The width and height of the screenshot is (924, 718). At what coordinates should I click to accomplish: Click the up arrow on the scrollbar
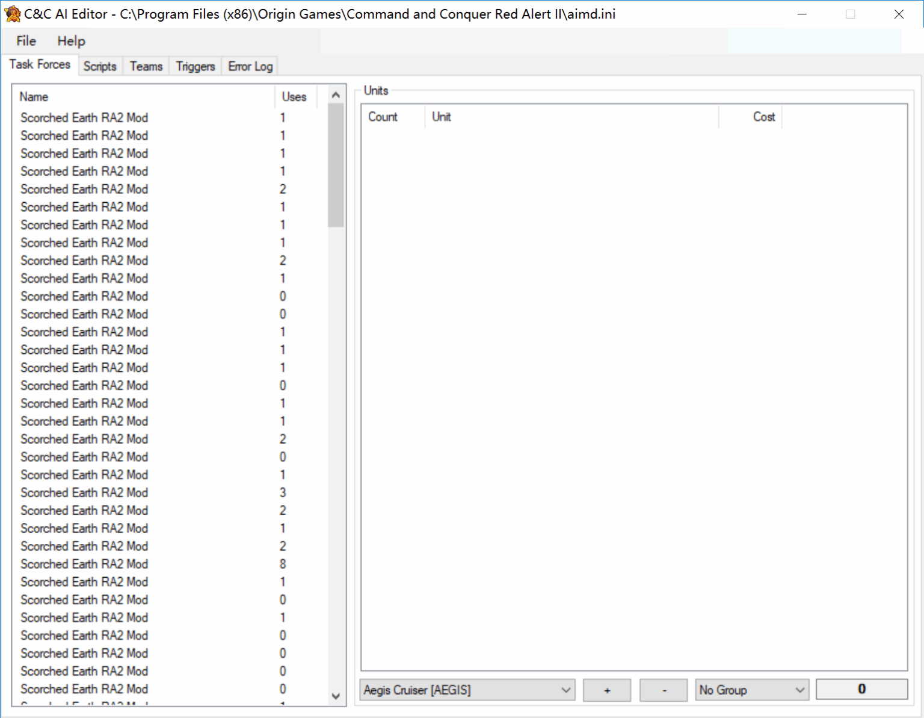(x=335, y=94)
